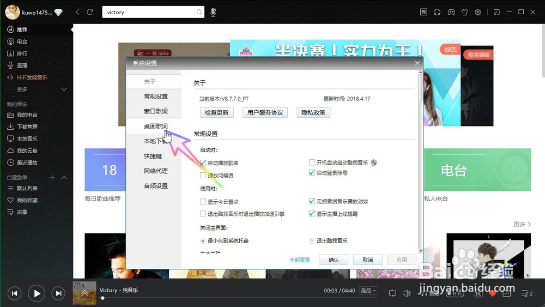Open the play queue list icon
The width and height of the screenshot is (545, 307).
(526, 293)
